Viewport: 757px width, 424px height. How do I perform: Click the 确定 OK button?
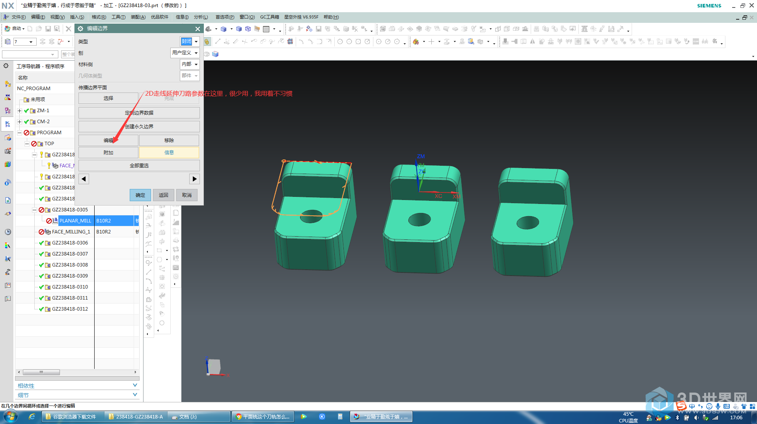point(140,195)
